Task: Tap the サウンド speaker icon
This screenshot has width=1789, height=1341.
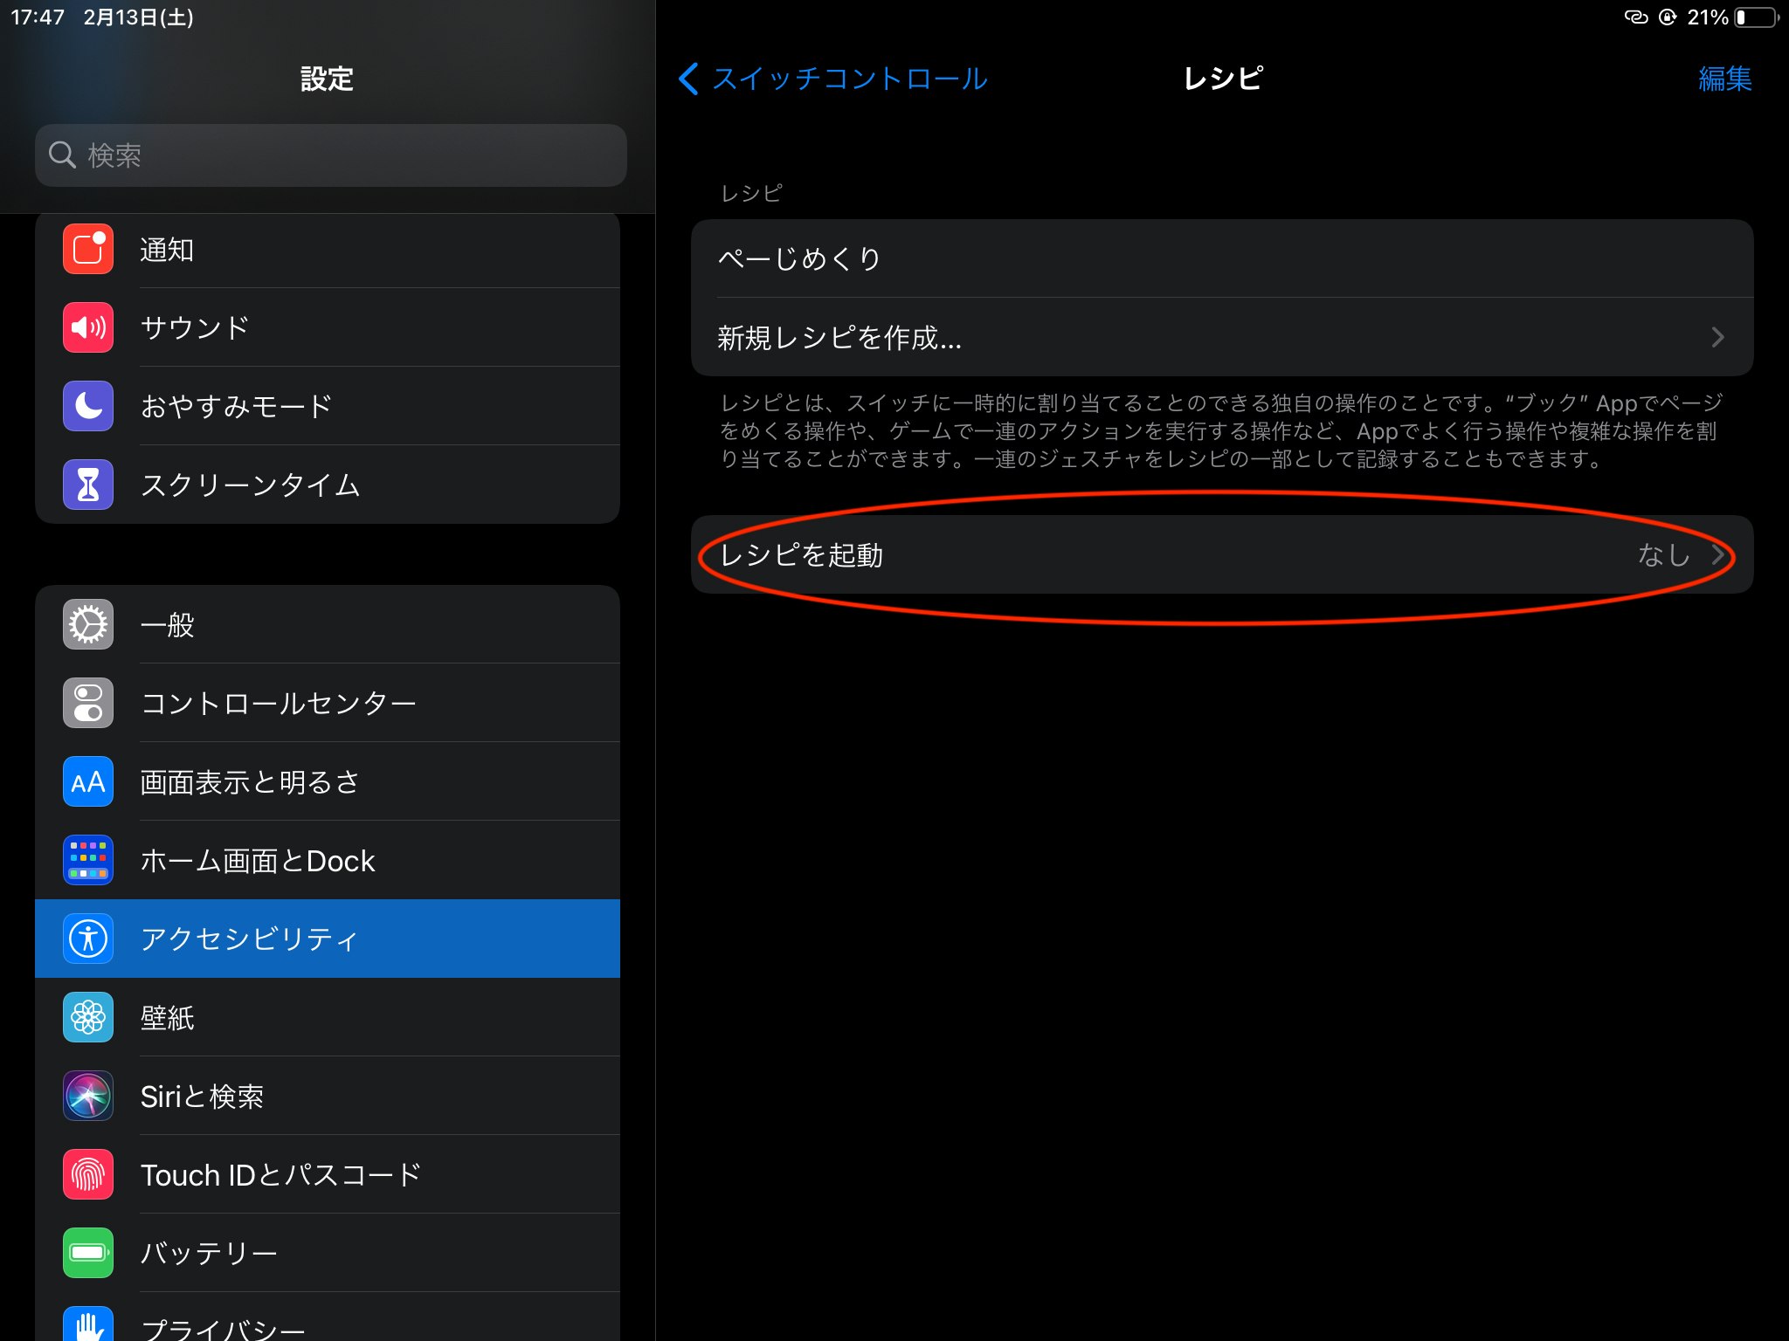Action: (x=88, y=328)
